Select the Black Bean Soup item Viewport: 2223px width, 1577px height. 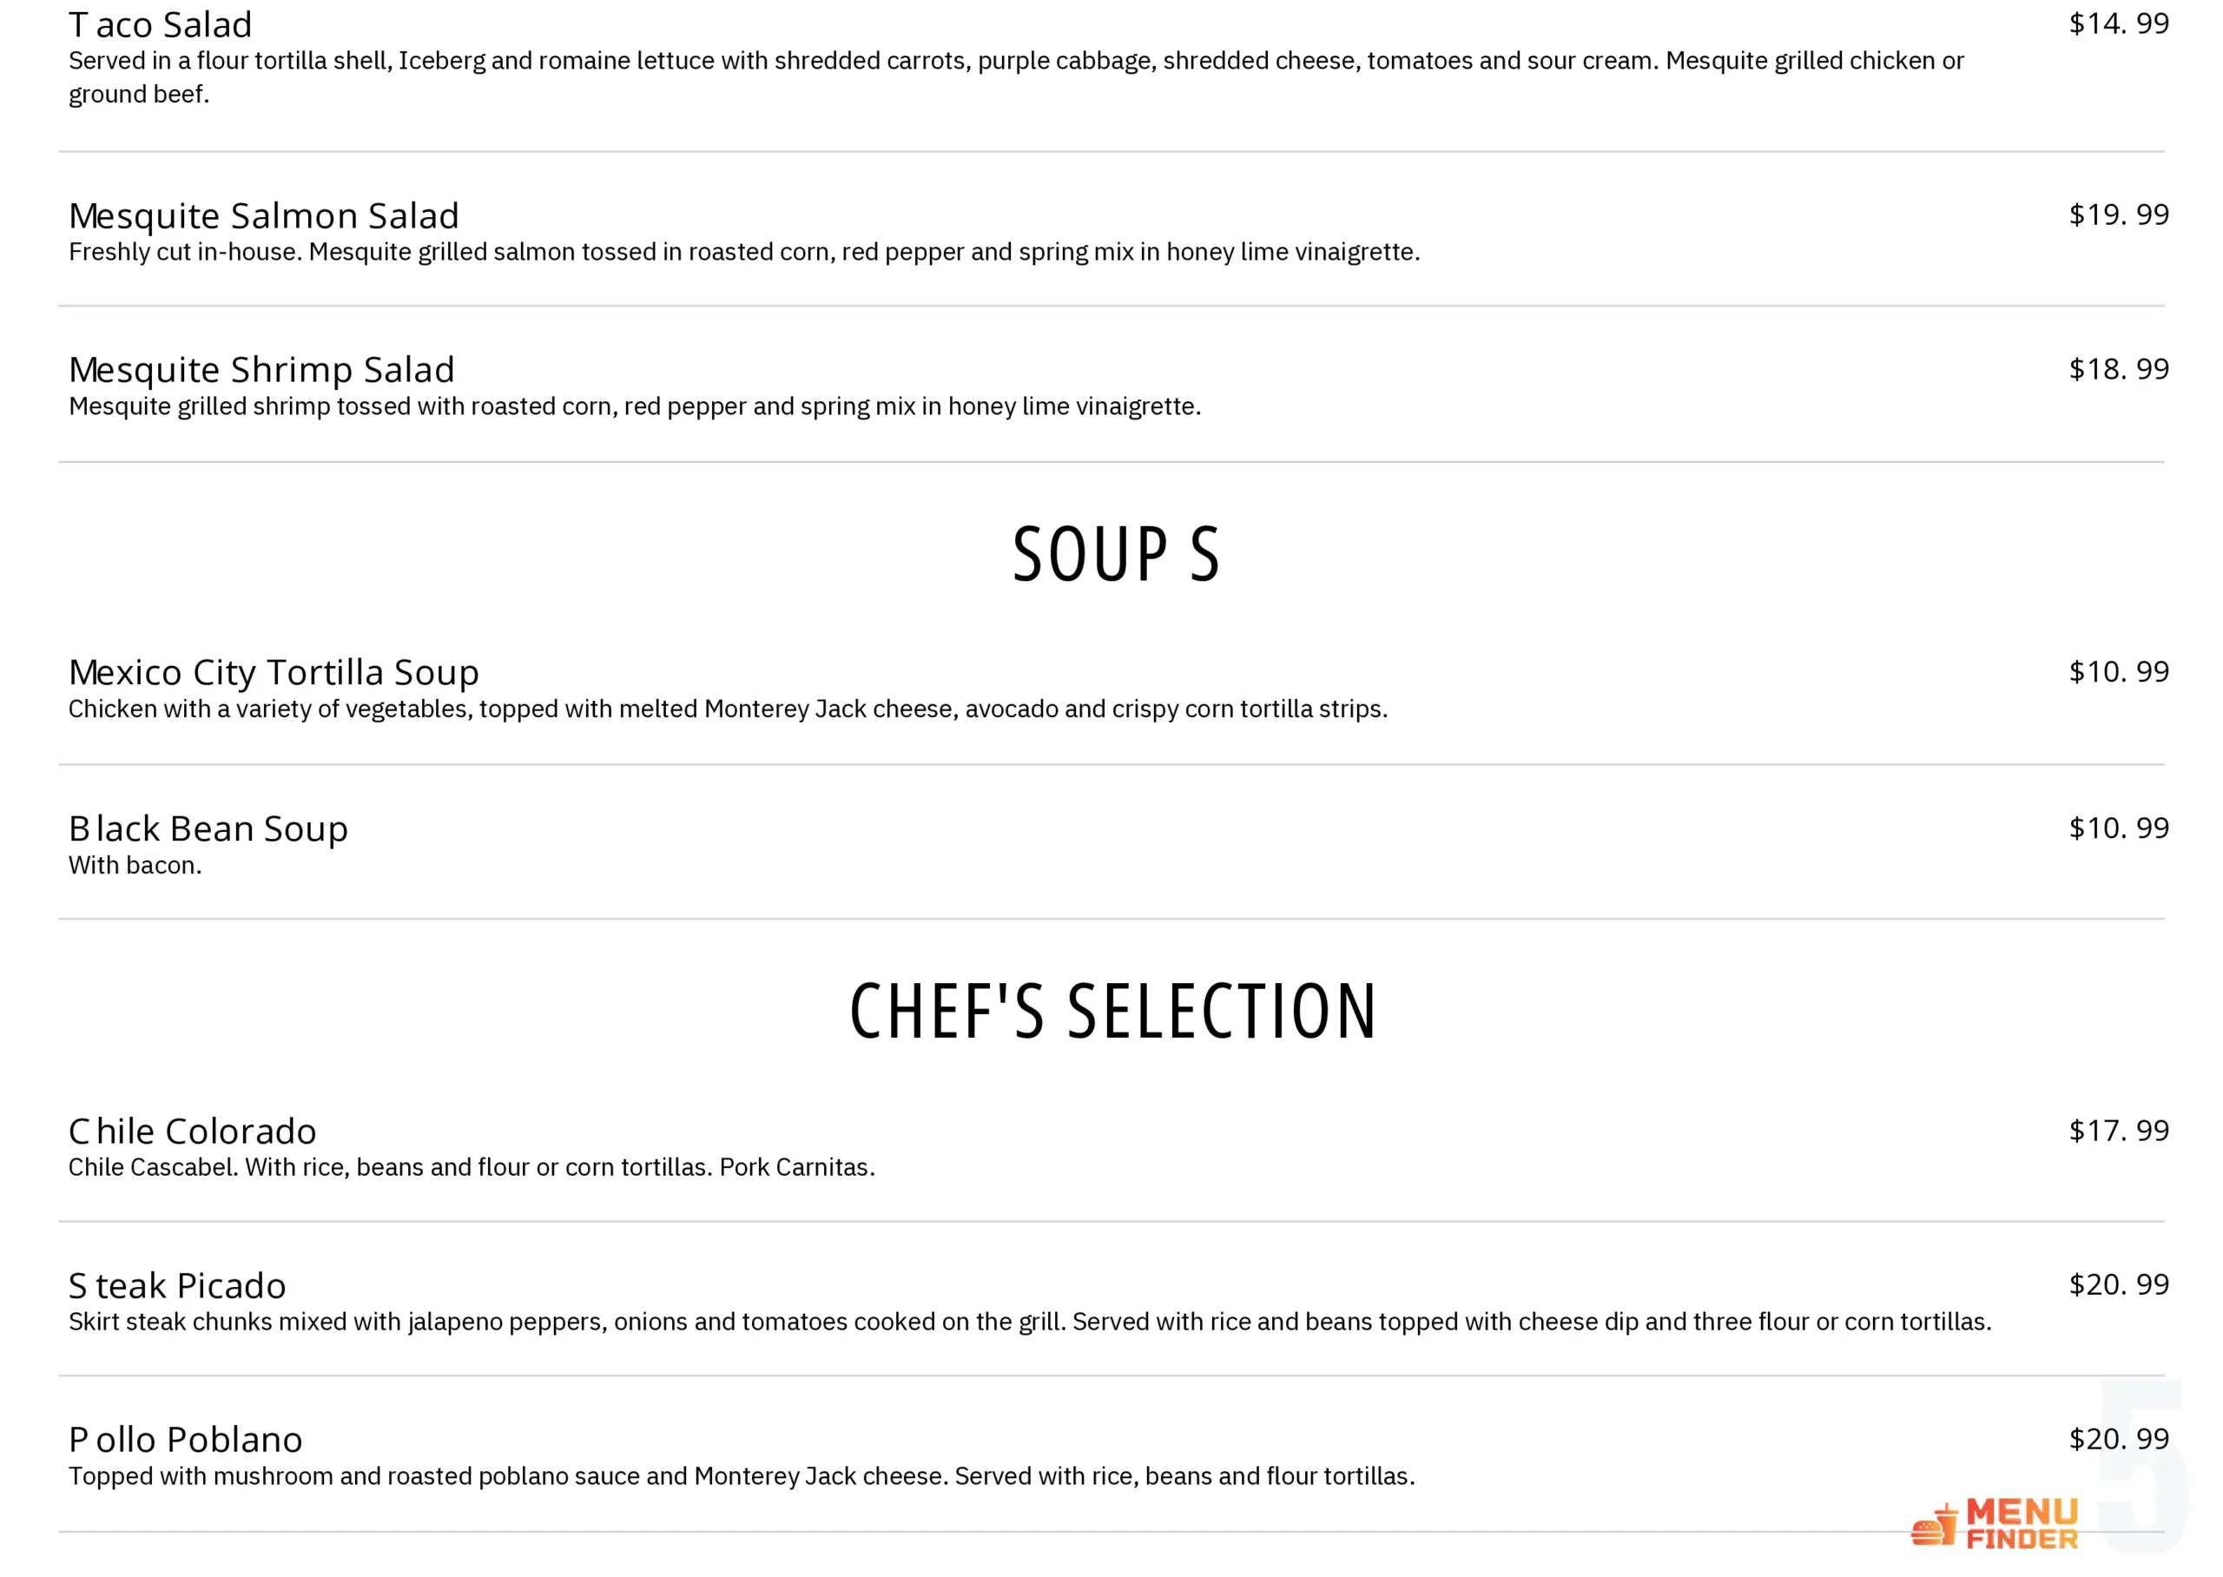tap(208, 828)
